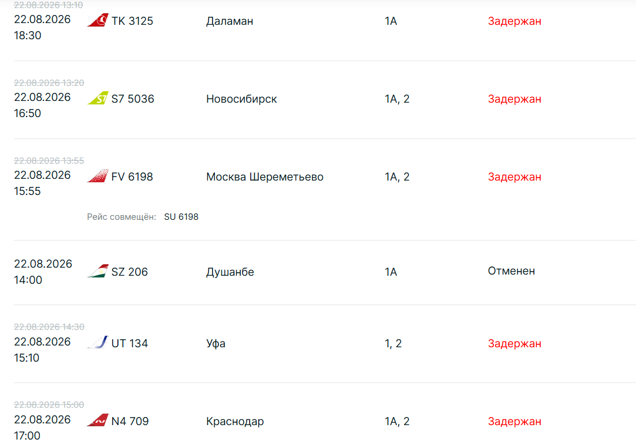Open flight SZ 206 to Dushanbe
Viewport: 636px width, 443px height.
pos(130,272)
